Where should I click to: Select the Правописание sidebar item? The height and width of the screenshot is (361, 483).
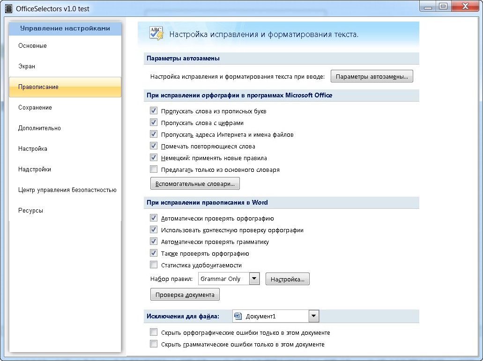point(65,87)
